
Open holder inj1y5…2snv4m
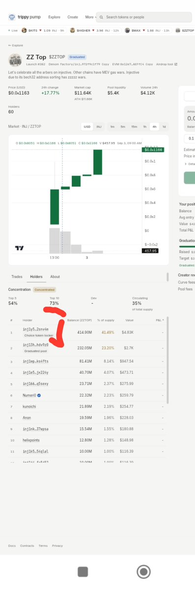point(35,329)
